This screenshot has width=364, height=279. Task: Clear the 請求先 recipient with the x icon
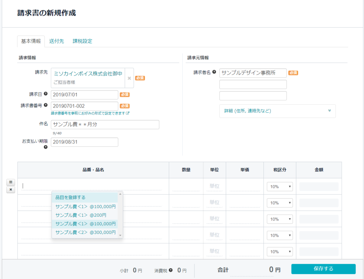(x=129, y=78)
